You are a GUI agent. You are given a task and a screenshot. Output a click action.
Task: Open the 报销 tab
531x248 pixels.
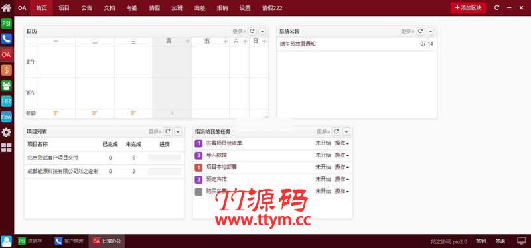point(222,8)
